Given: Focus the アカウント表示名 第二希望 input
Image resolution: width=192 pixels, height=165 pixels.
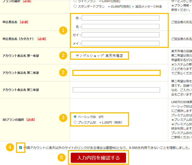Looking at the screenshot, I should pos(116,73).
